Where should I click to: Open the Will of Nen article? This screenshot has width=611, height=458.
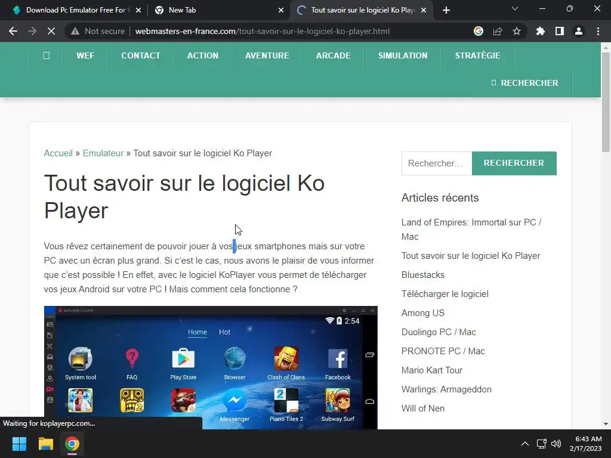(423, 409)
